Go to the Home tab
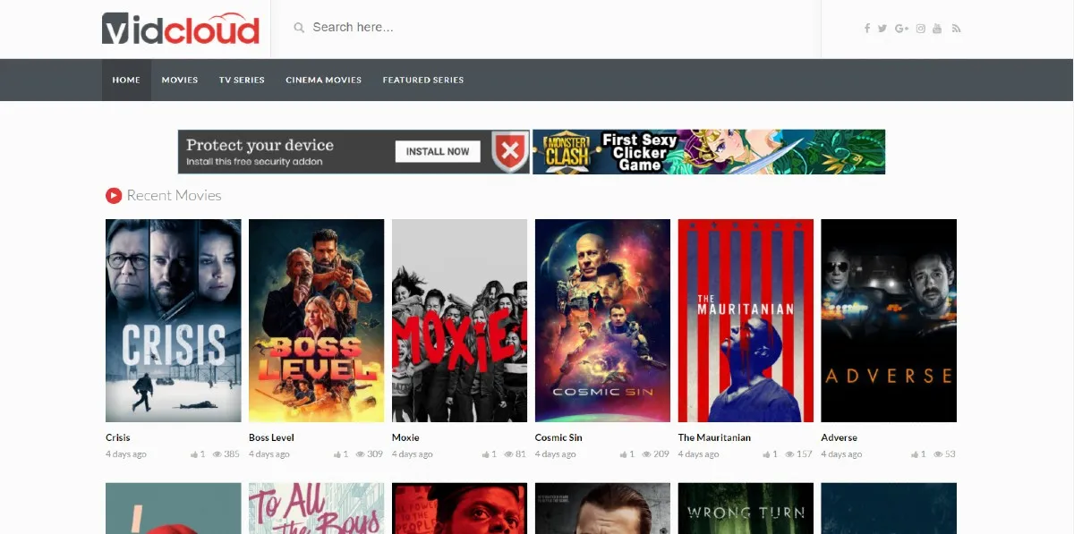This screenshot has height=534, width=1074. (x=126, y=80)
